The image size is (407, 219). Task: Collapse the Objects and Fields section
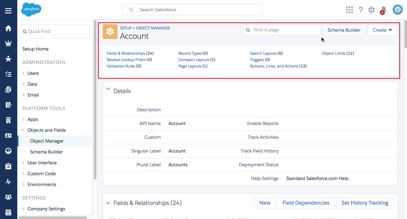pos(23,130)
